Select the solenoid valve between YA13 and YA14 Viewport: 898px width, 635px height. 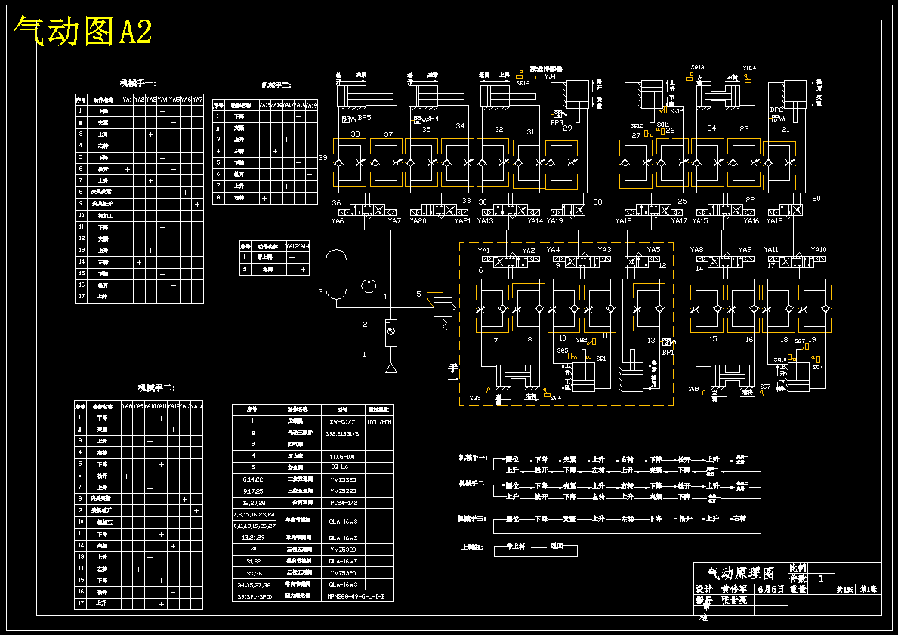click(x=511, y=210)
